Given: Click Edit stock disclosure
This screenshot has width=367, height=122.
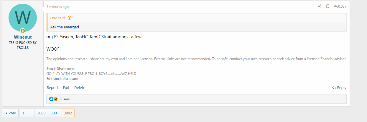Looking at the screenshot, I should coord(62,78).
